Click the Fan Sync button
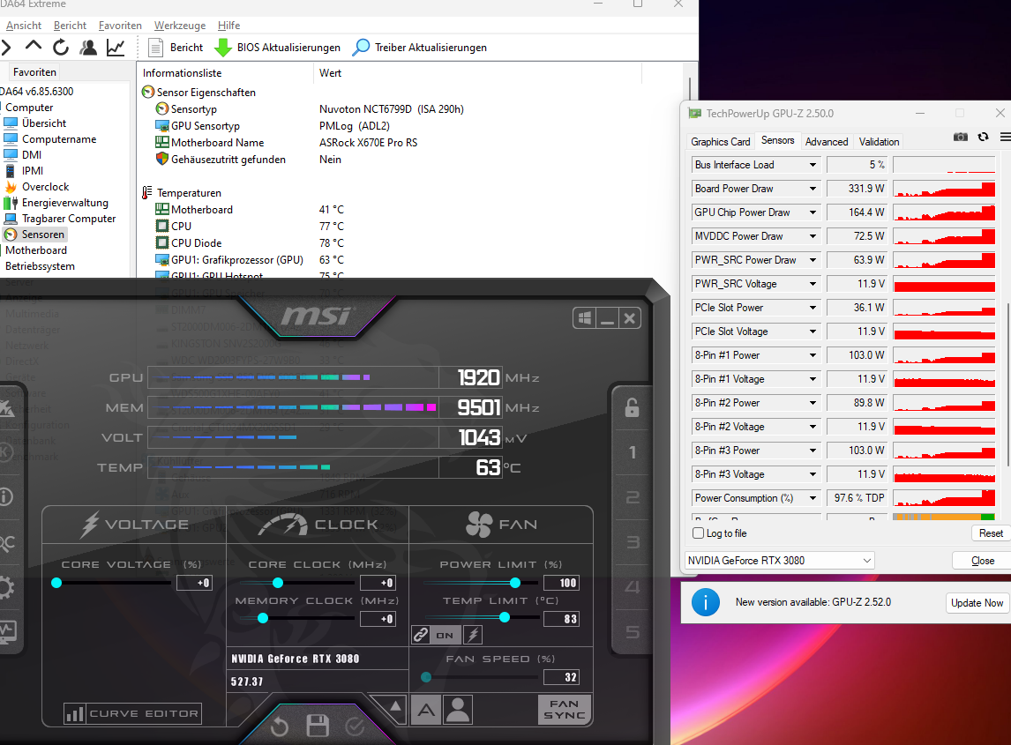1011x745 pixels. click(565, 710)
